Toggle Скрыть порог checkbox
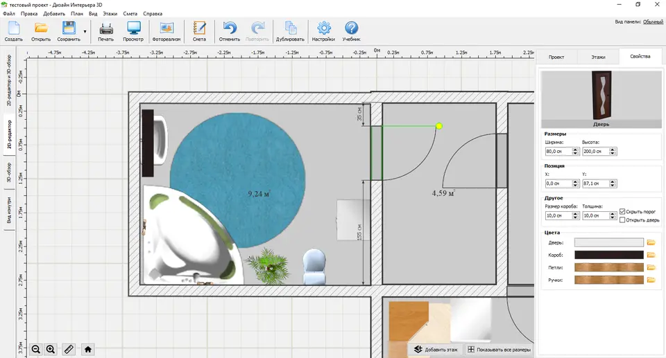 pyautogui.click(x=622, y=211)
